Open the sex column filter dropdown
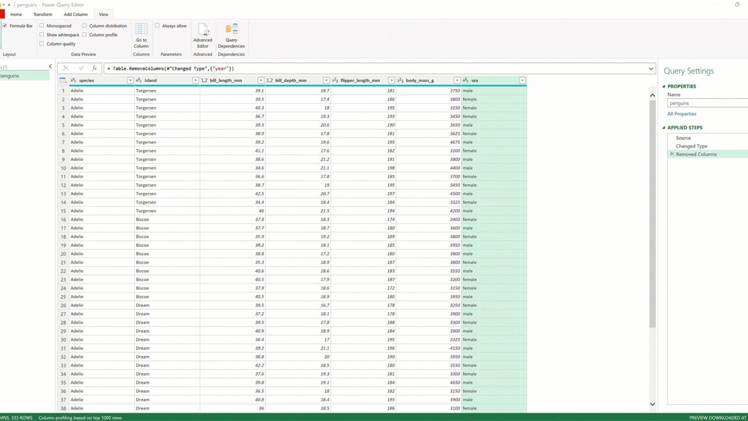748x421 pixels. point(522,81)
